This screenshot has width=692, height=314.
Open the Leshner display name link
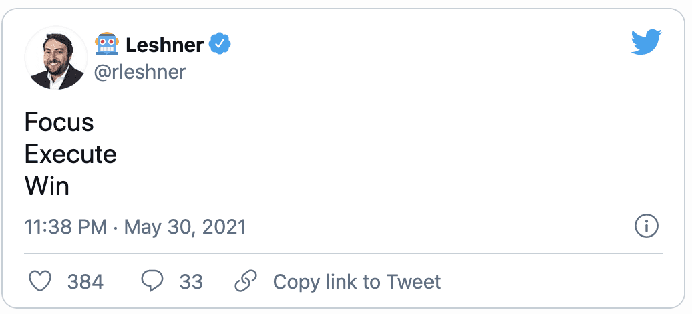(x=164, y=45)
